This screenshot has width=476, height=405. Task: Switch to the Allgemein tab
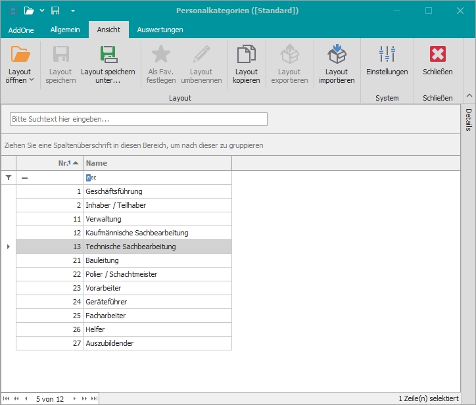[65, 30]
